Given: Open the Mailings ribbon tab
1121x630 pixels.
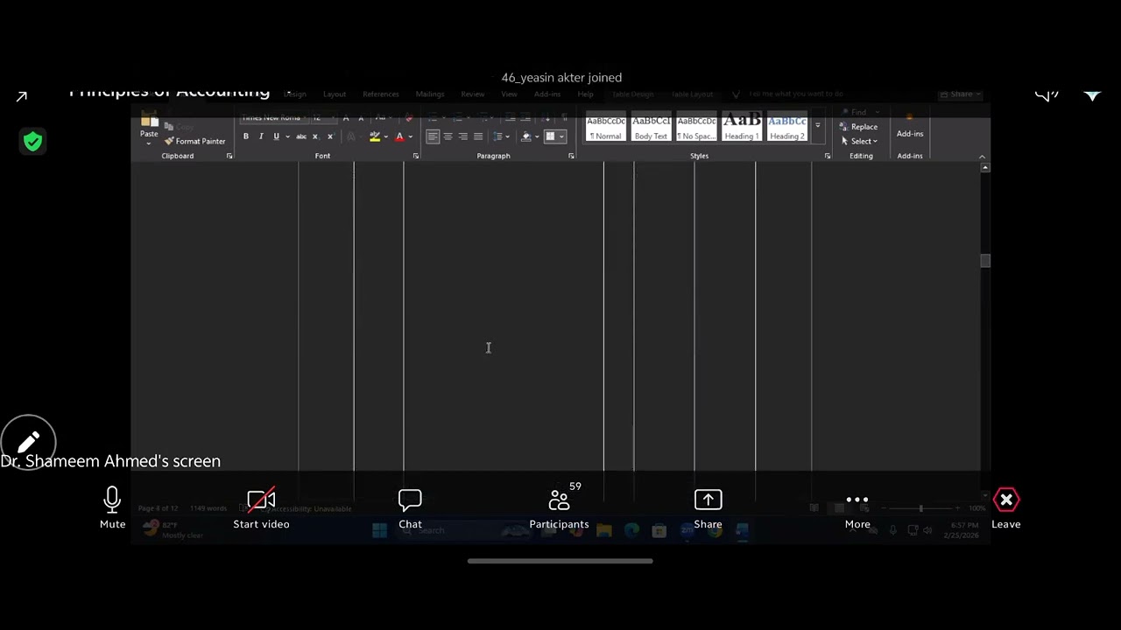Looking at the screenshot, I should 430,94.
